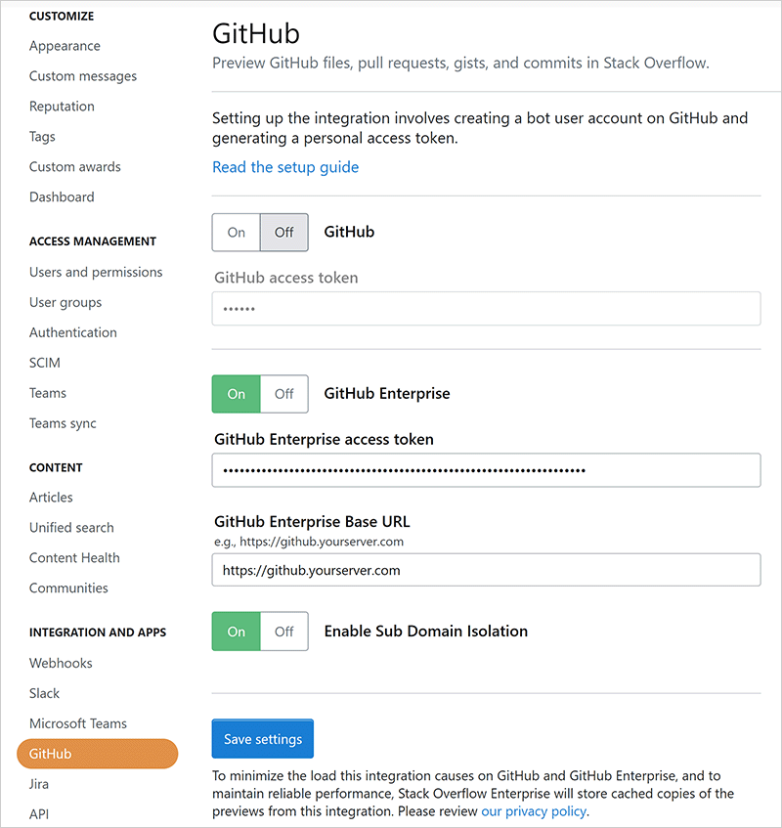
Task: Open Webhooks under Integration and Apps
Action: click(61, 663)
